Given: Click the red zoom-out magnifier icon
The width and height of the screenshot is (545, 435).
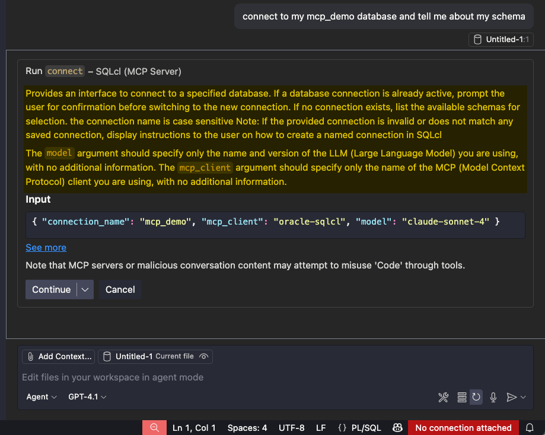Looking at the screenshot, I should [154, 428].
